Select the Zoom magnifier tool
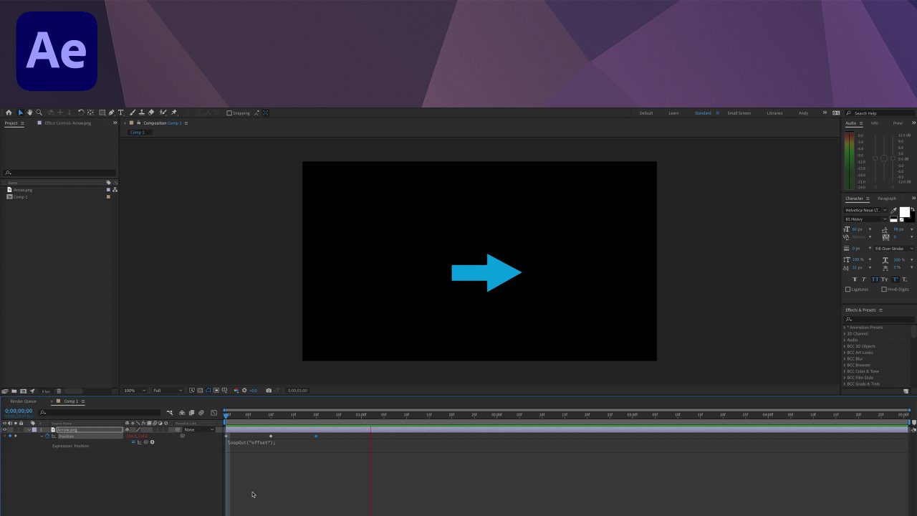 pyautogui.click(x=39, y=113)
